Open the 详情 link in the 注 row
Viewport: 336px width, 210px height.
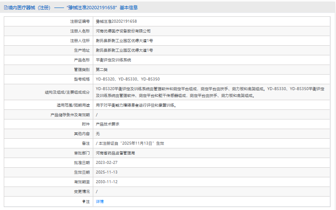[100, 202]
